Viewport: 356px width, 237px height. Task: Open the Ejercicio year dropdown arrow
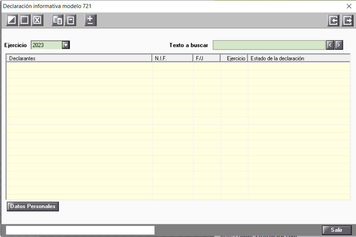point(66,45)
